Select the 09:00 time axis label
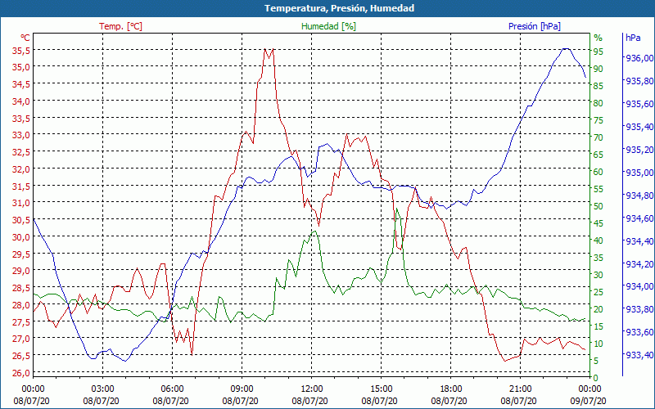655x409 pixels. coord(242,389)
